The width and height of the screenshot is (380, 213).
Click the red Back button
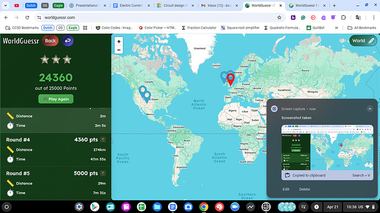coord(50,41)
